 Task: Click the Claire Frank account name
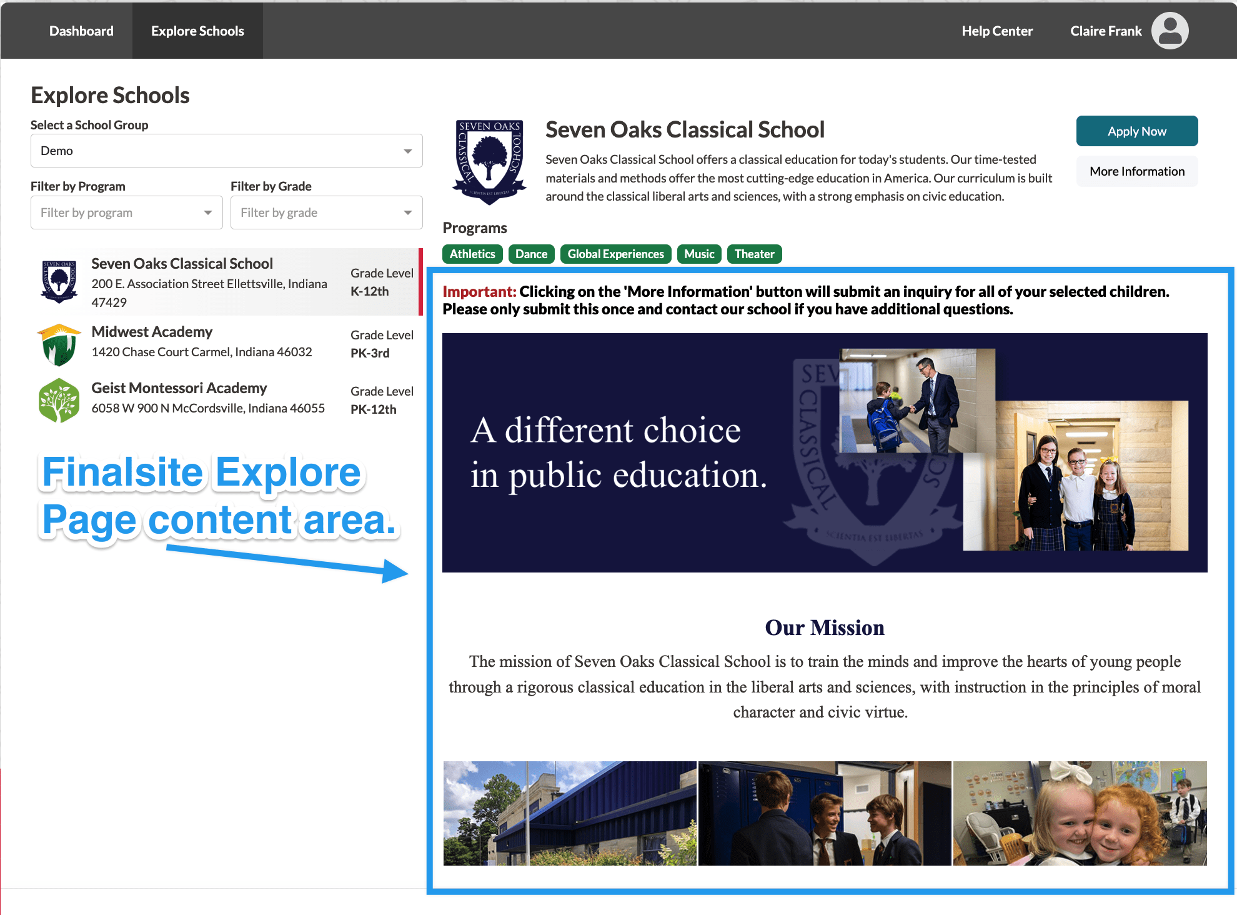[1107, 30]
